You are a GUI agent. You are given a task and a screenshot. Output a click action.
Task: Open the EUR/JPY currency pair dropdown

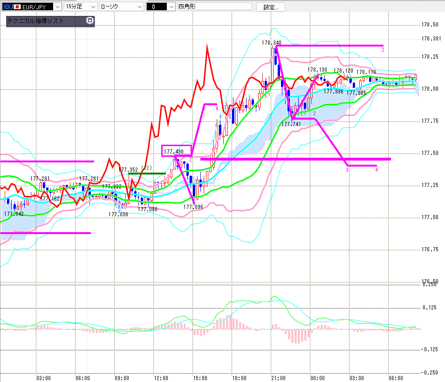[32, 7]
